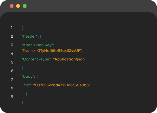
Task: Click the final closing curly brace
Action: click(22, 102)
